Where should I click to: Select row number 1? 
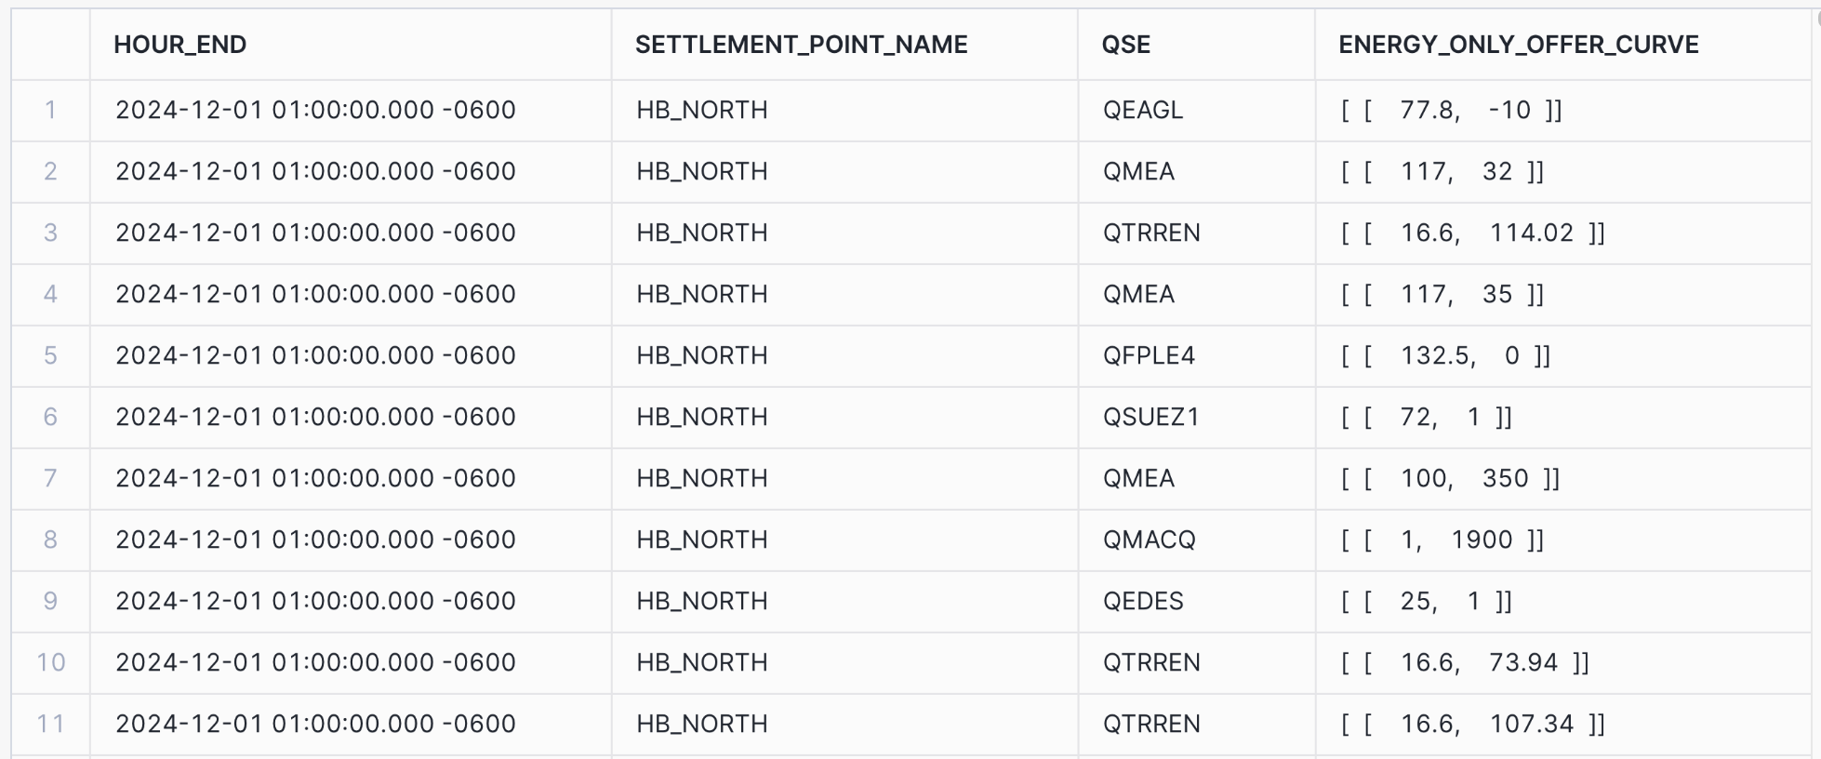coord(50,110)
